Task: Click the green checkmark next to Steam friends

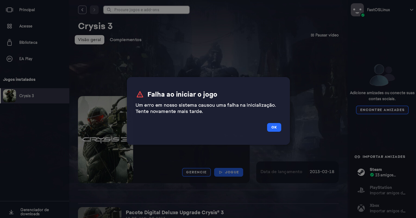Action: point(372,175)
